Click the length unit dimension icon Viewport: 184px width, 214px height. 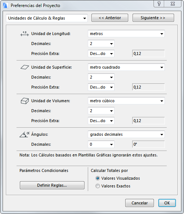click(x=25, y=34)
